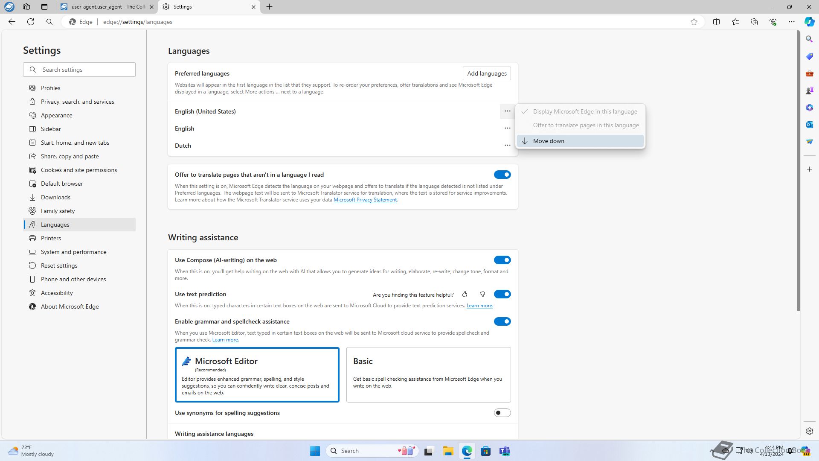Open System and performance section
The image size is (819, 461).
tap(79, 252)
